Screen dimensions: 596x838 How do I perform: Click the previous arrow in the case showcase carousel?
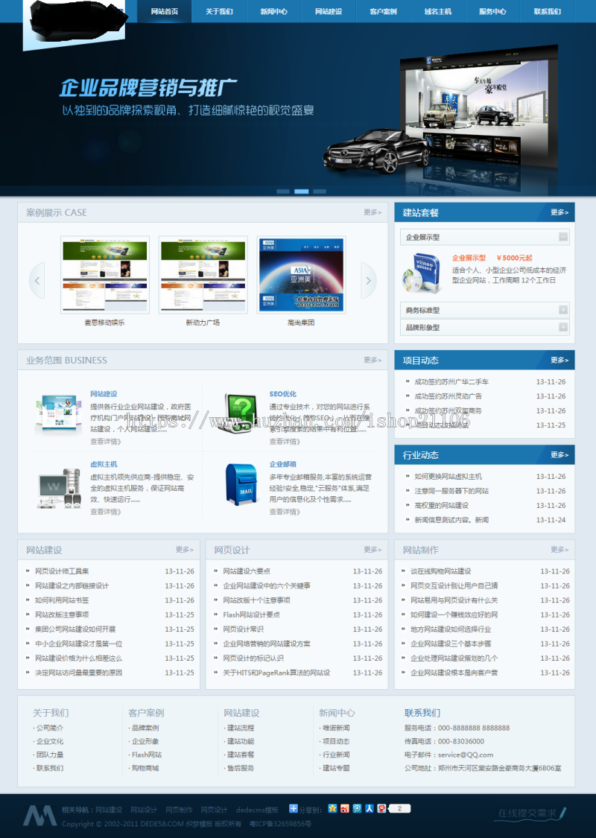37,281
